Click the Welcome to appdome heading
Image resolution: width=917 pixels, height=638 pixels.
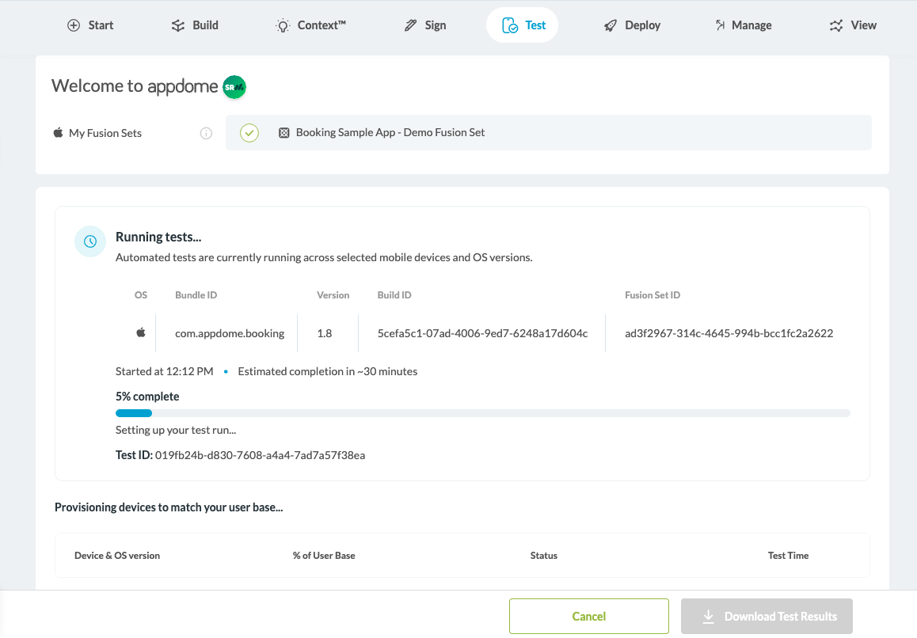135,86
